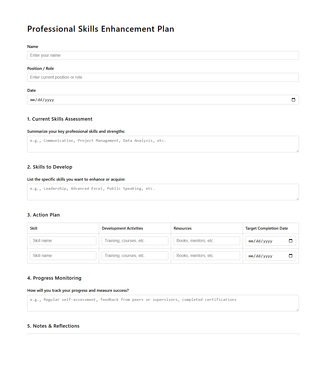Select the Position / Role input field
This screenshot has width=326, height=382.
(163, 77)
